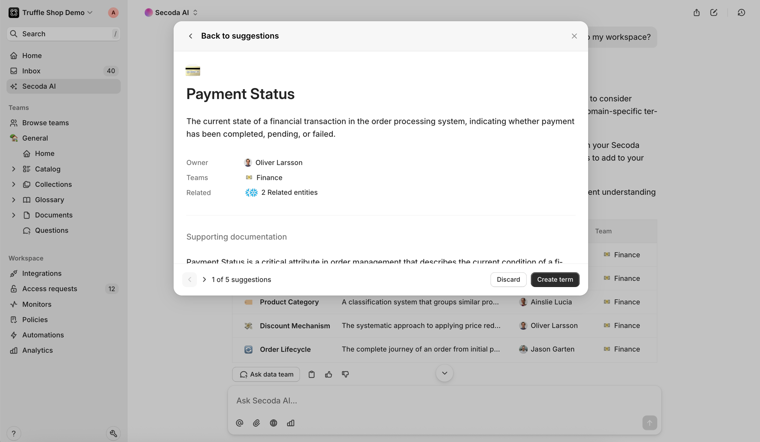The width and height of the screenshot is (760, 442).
Task: Open Inbox in the sidebar
Action: [31, 71]
